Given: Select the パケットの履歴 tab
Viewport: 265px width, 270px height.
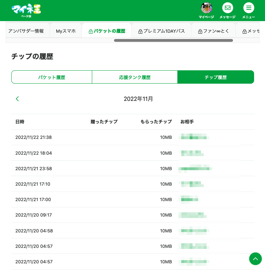Looking at the screenshot, I should click(107, 31).
